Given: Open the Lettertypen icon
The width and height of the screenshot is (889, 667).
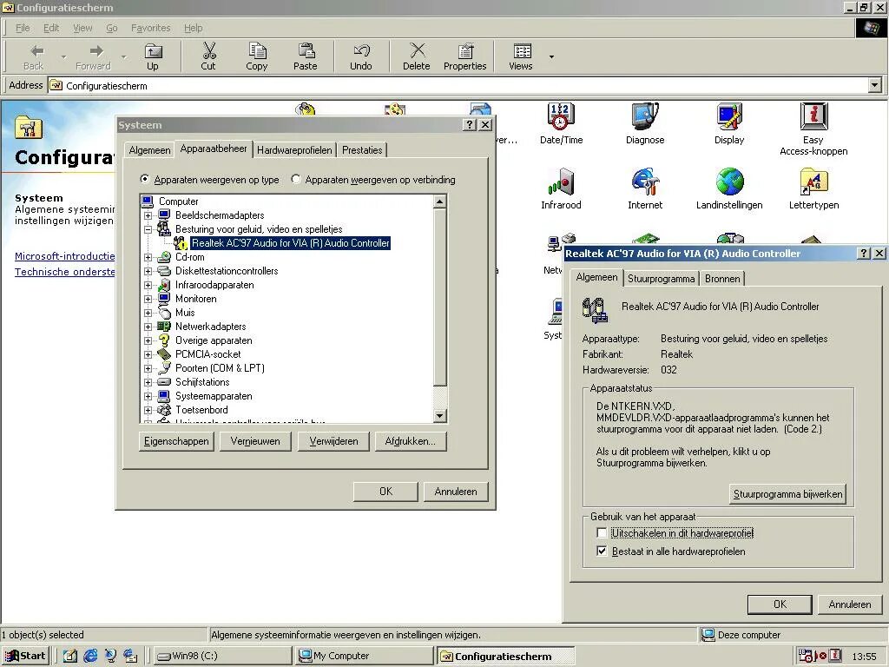Looking at the screenshot, I should point(813,188).
